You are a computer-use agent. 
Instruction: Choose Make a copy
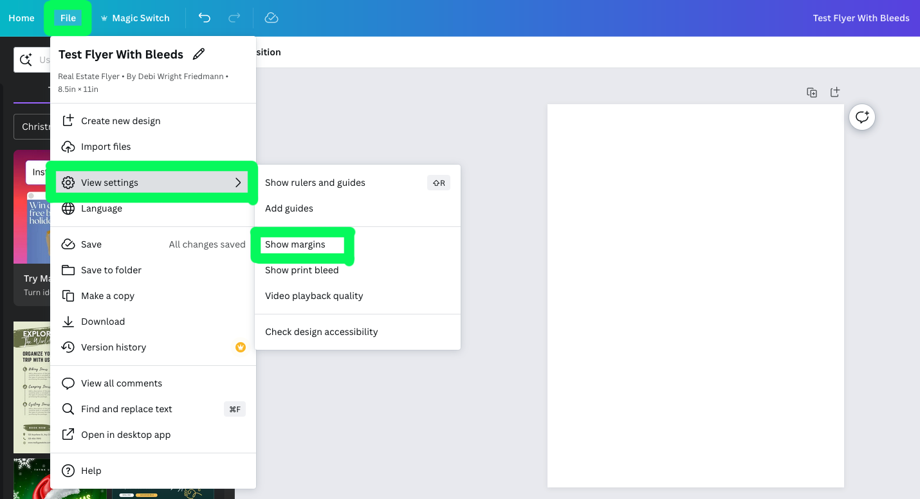coord(107,296)
